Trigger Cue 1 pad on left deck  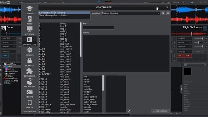click(x=5, y=56)
